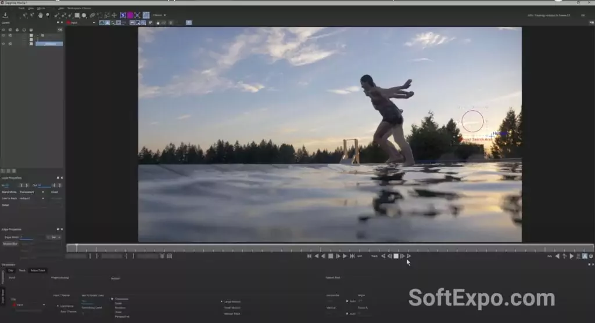
Task: Step the layer In point value
Action: 24,186
